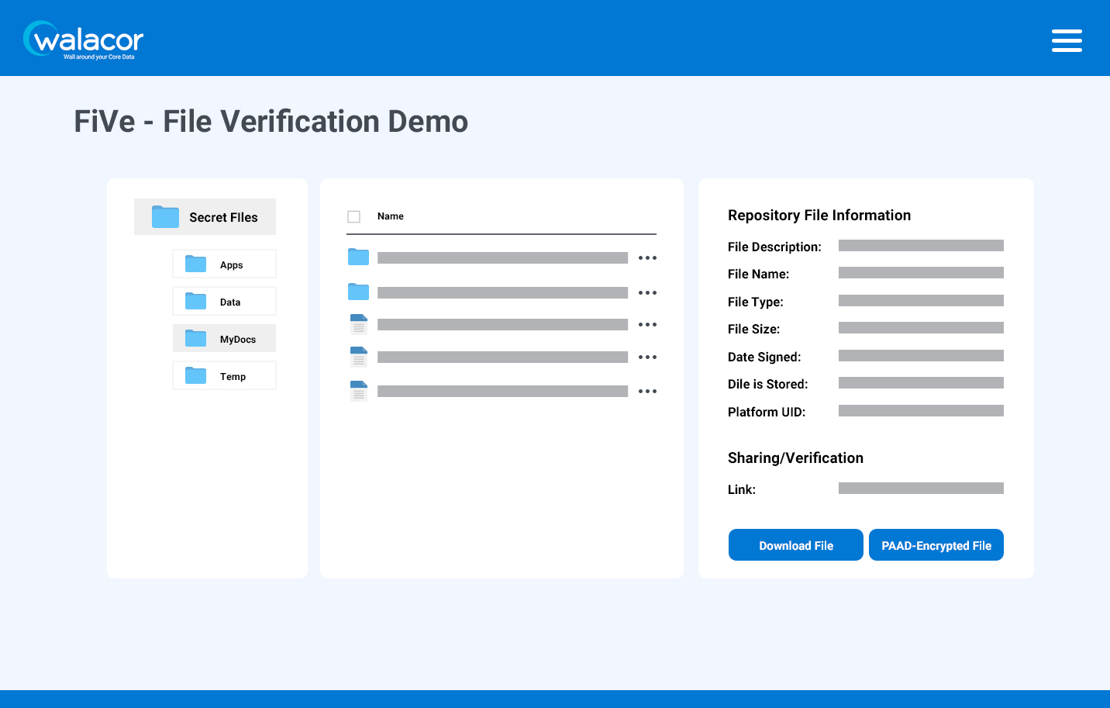Open the hamburger menu in header
The image size is (1110, 708).
(1067, 40)
